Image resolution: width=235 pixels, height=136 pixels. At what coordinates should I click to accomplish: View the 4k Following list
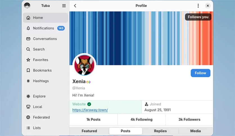tap(141, 119)
